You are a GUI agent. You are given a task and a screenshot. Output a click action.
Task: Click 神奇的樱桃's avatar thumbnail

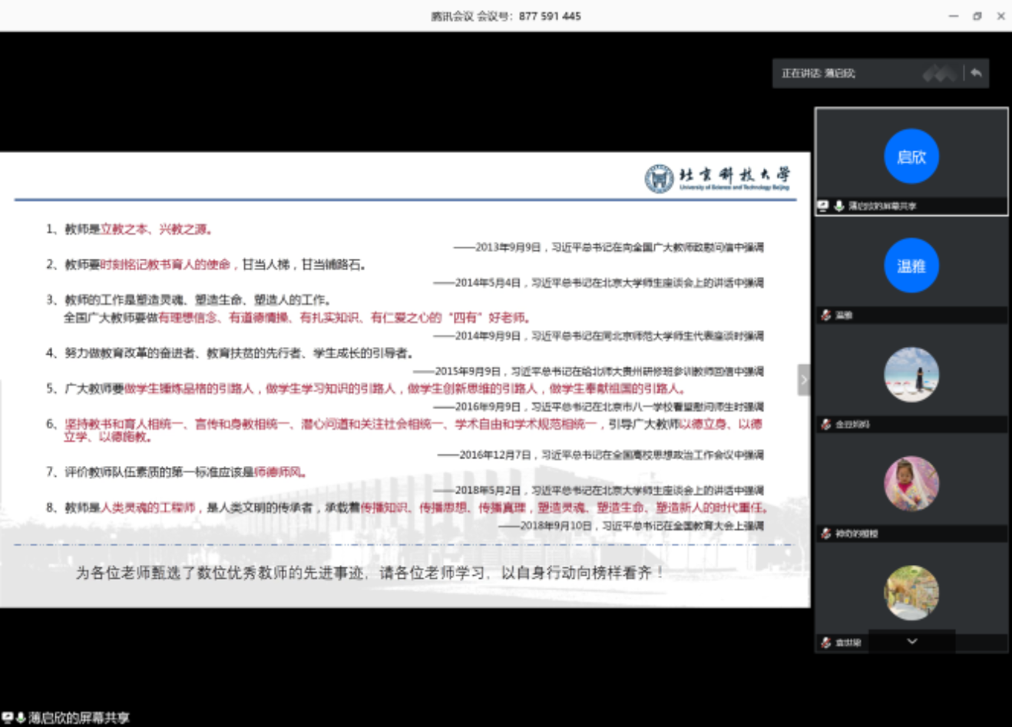tap(911, 482)
